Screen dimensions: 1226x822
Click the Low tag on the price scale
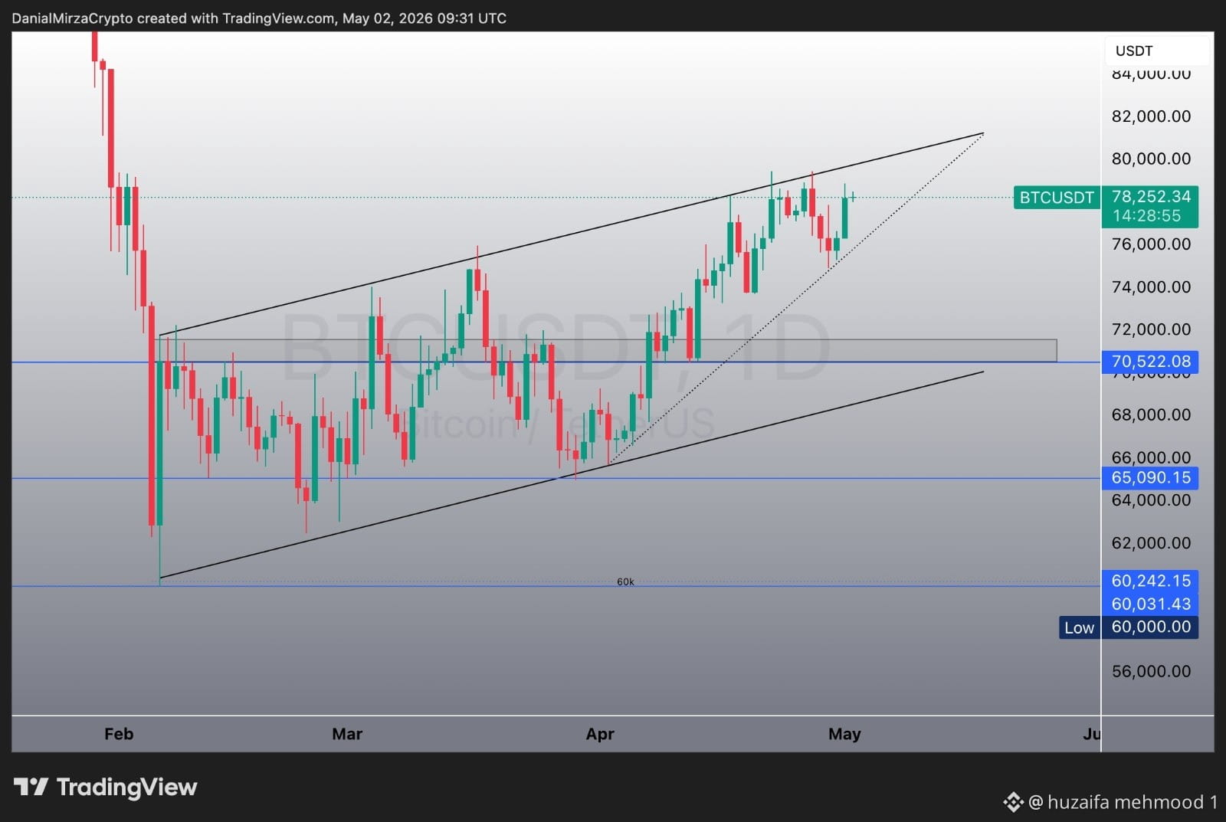1079,627
